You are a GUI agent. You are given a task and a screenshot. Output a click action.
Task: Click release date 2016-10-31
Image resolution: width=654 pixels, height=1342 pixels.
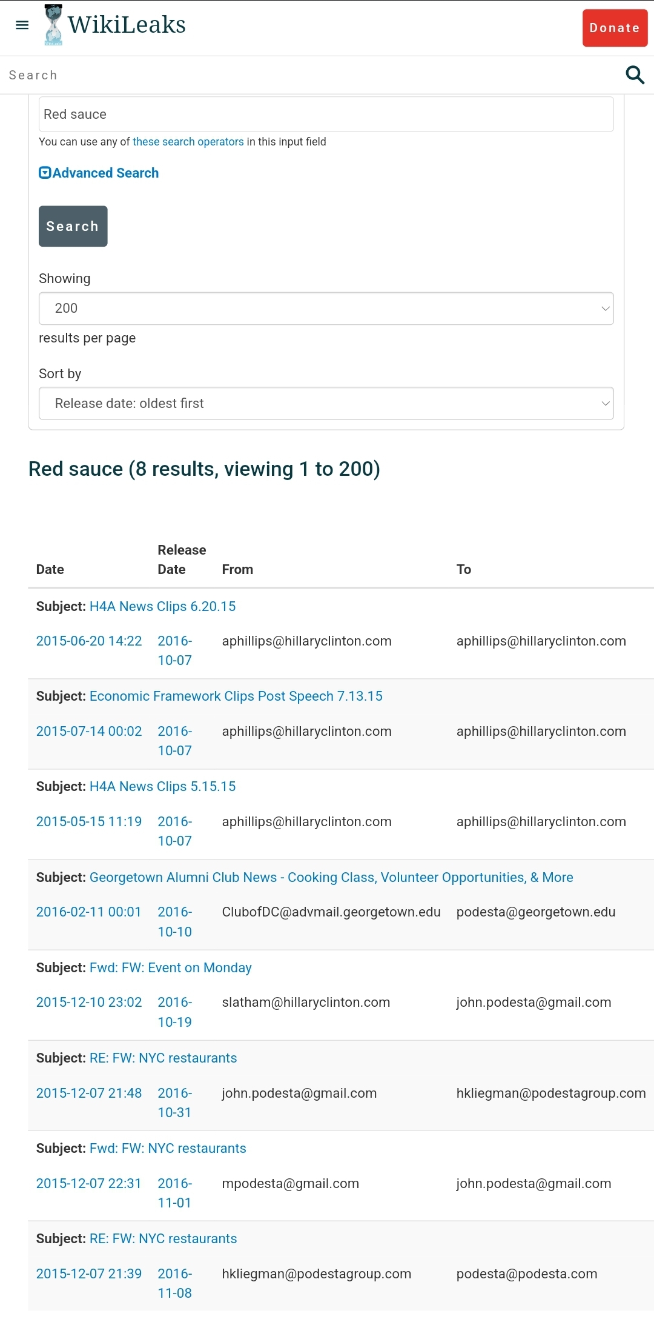(175, 1103)
